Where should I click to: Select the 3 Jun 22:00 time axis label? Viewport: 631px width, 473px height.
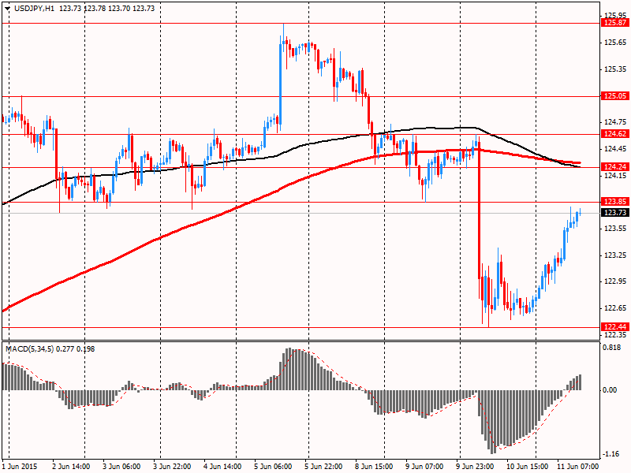[x=172, y=467]
